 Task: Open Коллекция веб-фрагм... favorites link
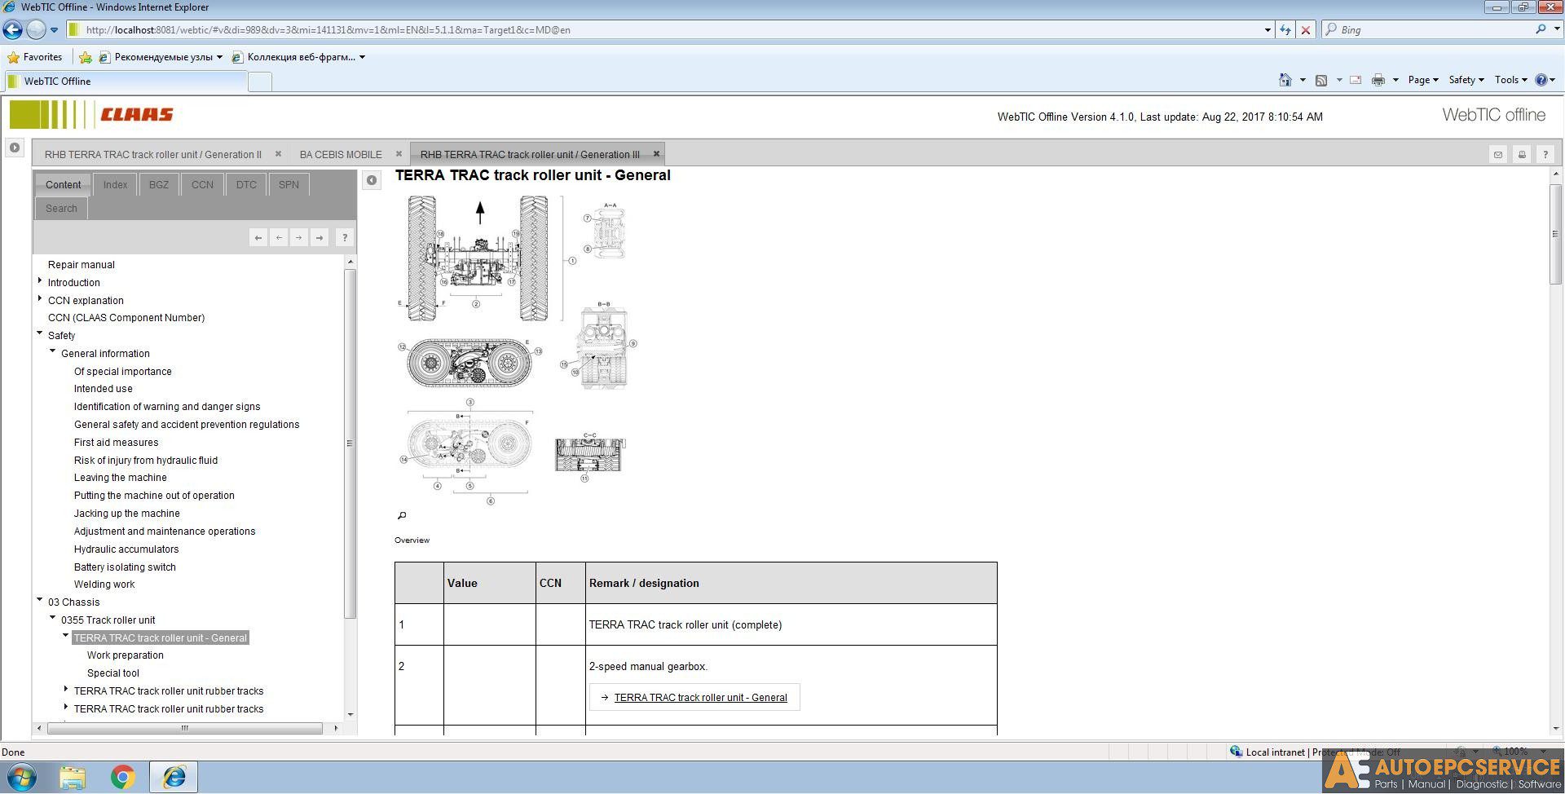[298, 57]
